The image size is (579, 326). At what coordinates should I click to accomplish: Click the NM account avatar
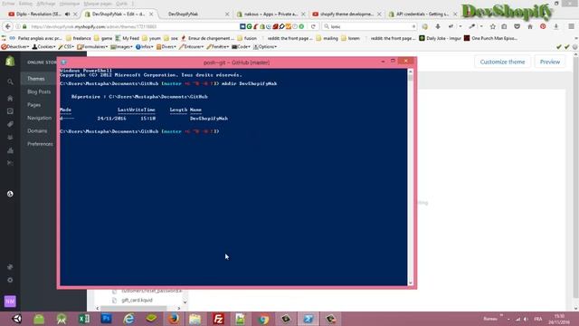10,302
